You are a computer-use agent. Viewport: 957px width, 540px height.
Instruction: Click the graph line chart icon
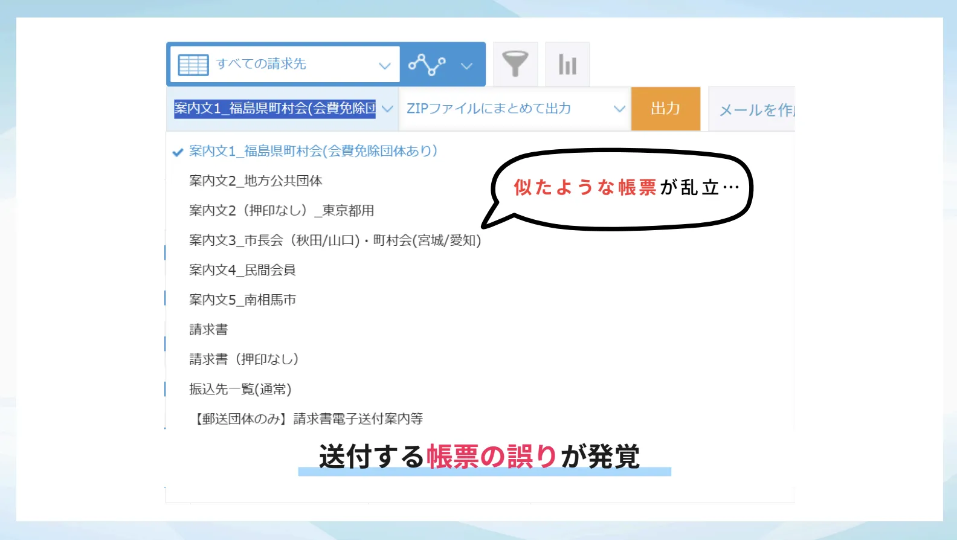tap(427, 65)
